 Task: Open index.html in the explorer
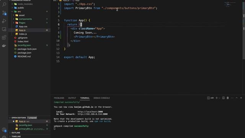click(x=29, y=41)
